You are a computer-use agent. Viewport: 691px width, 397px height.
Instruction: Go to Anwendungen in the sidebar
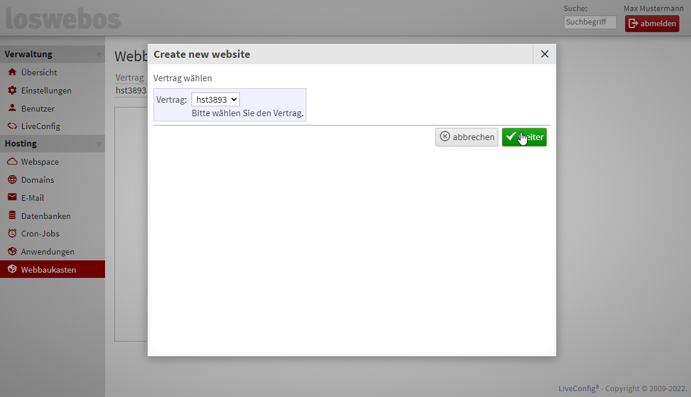coord(47,252)
